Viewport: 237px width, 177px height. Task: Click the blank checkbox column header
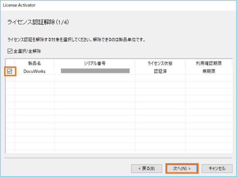pyautogui.click(x=10, y=64)
